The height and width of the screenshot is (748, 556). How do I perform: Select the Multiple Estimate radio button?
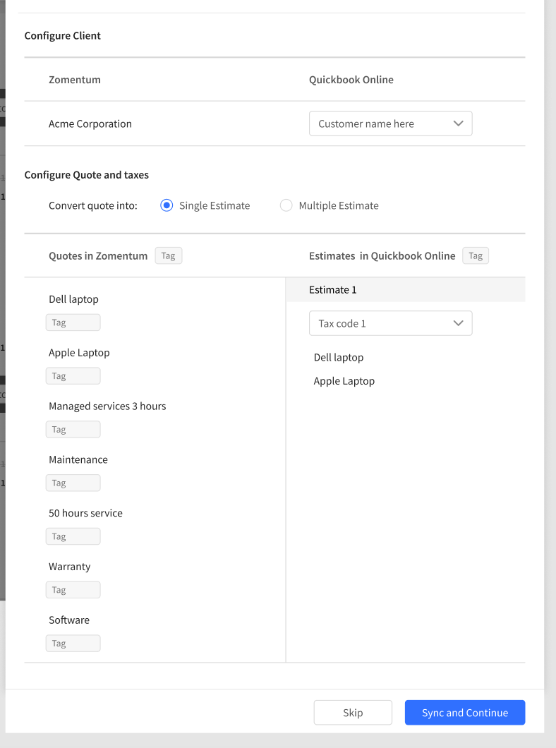click(x=286, y=205)
